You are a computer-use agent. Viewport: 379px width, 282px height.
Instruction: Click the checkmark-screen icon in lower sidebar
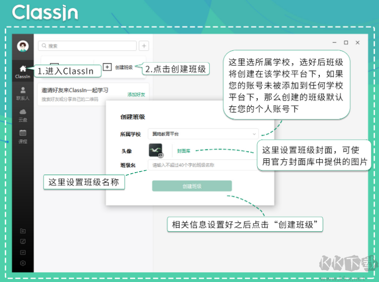point(23,253)
